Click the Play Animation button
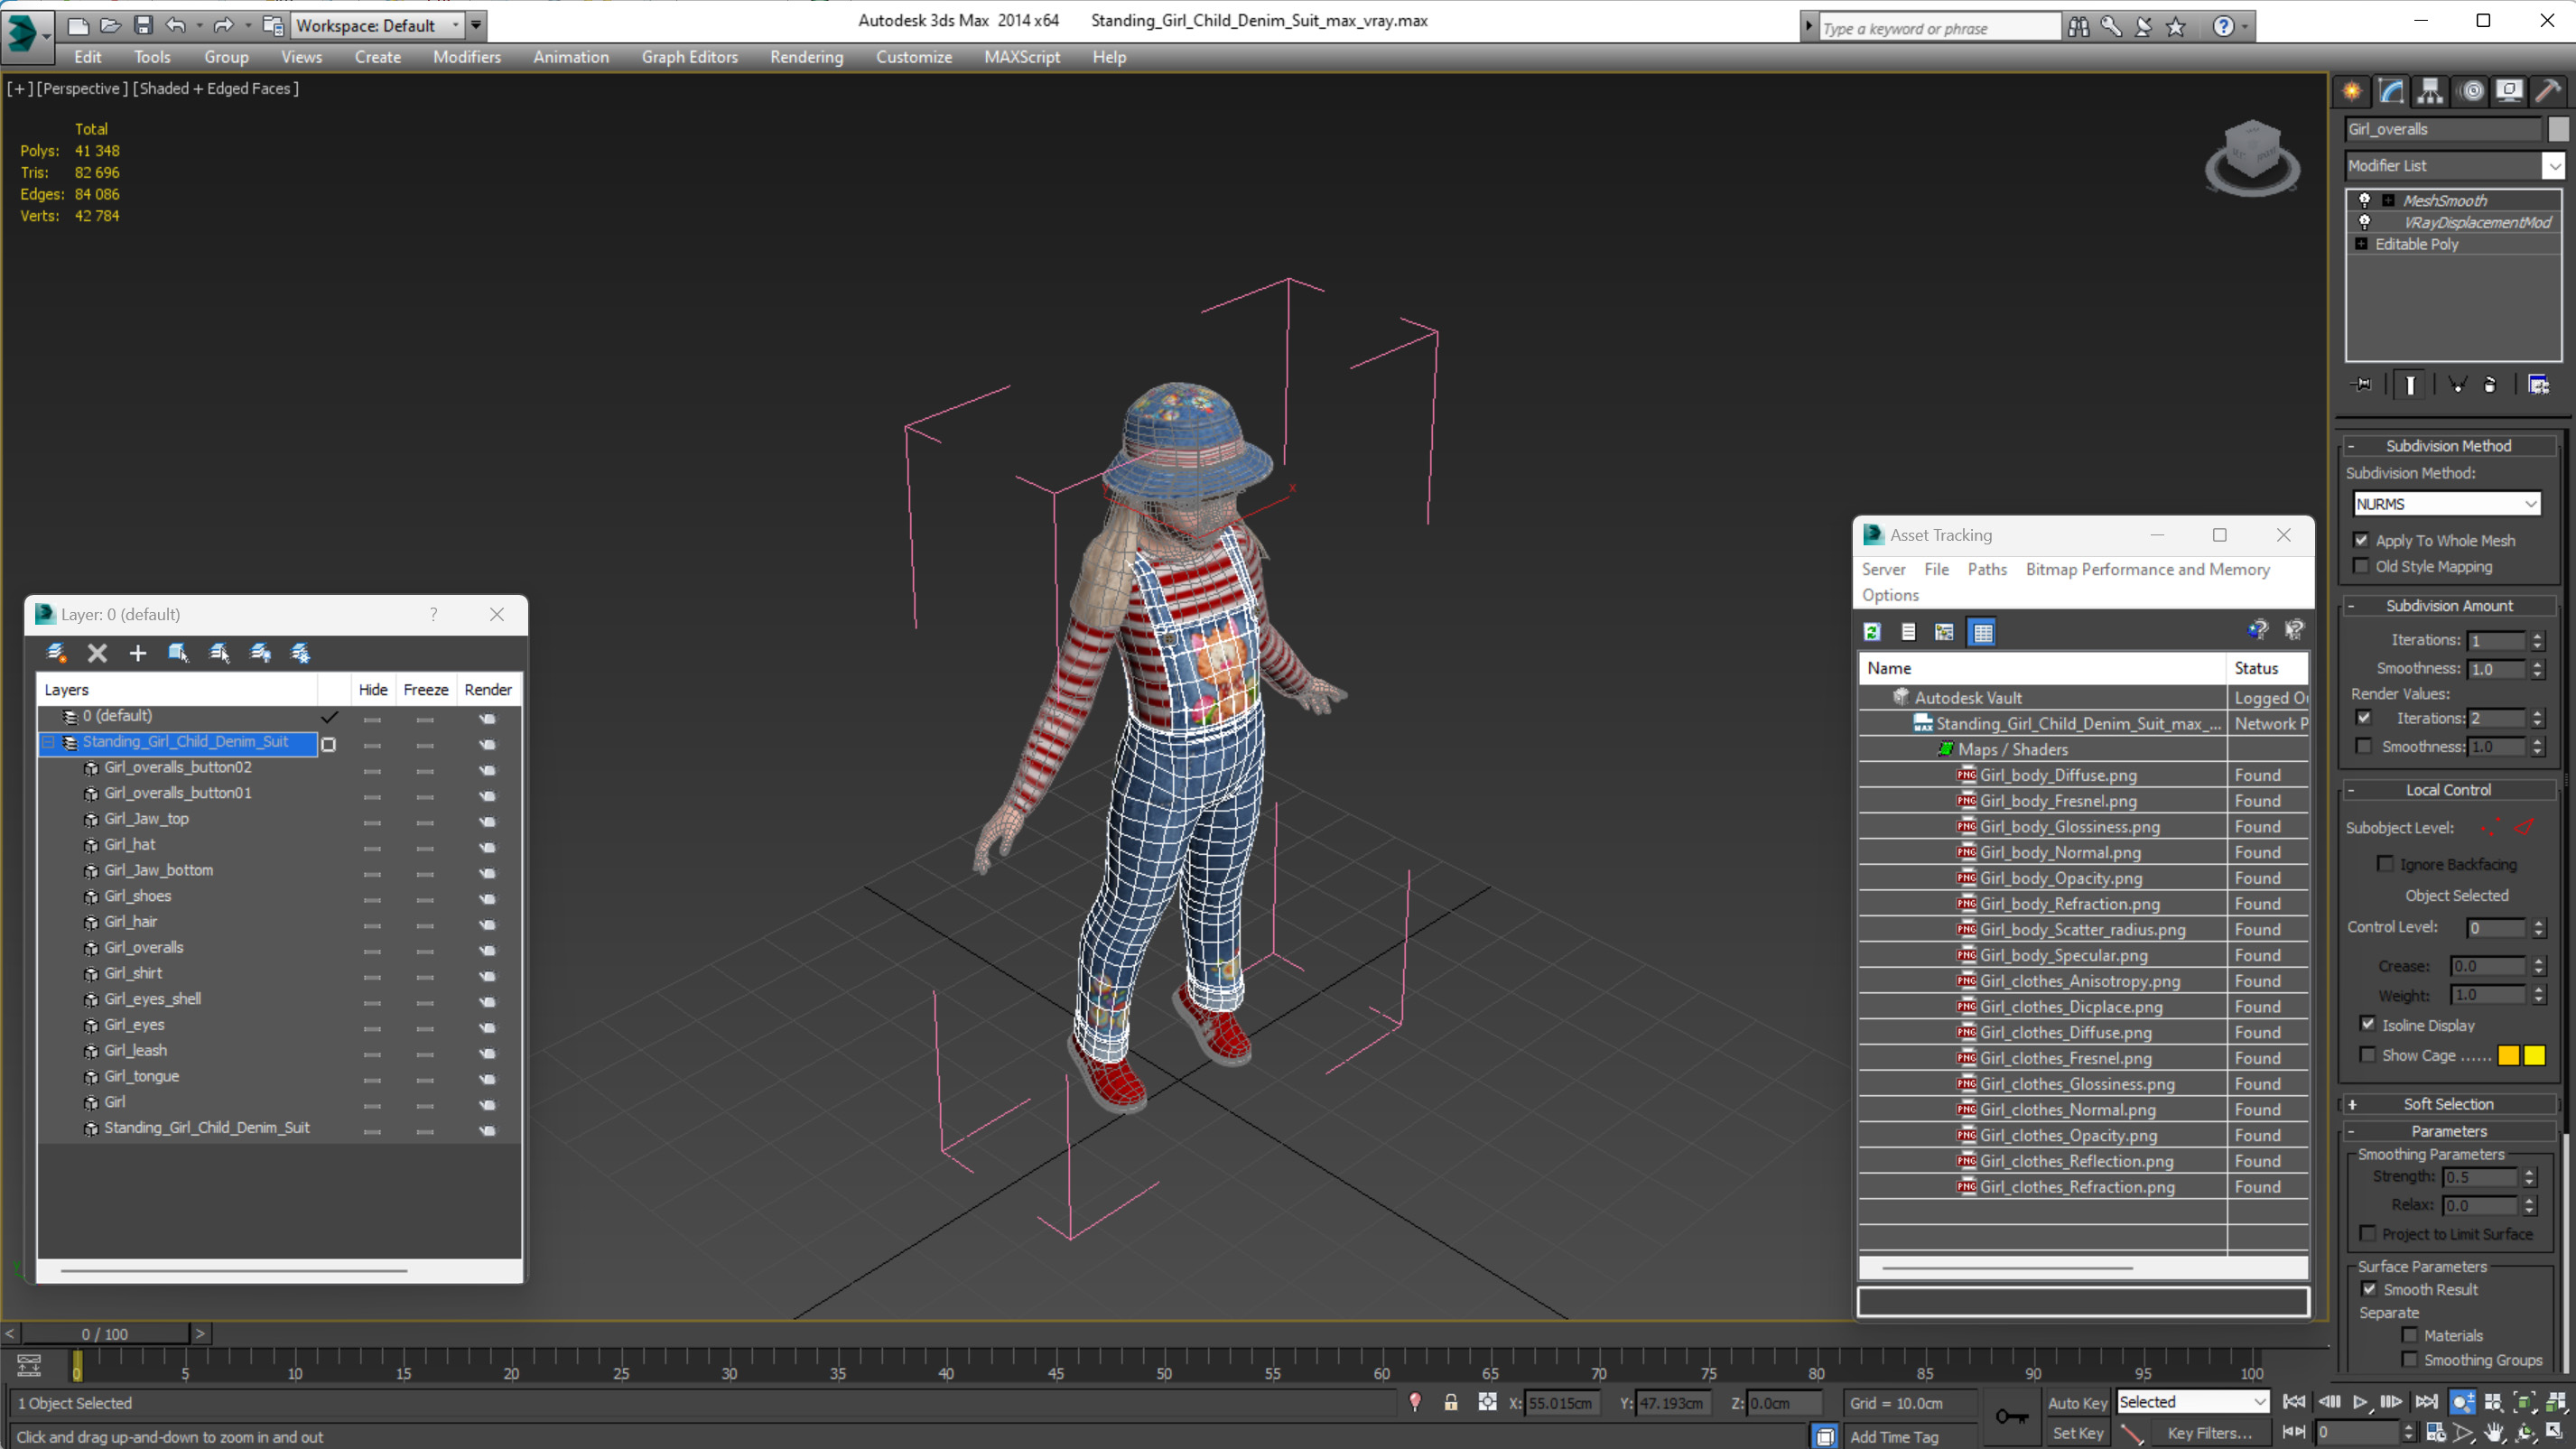 pos(2360,1402)
